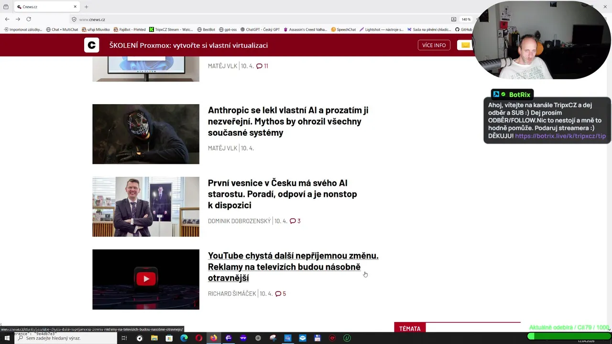
Task: Open the Importovat záložky bookmark
Action: point(23,30)
